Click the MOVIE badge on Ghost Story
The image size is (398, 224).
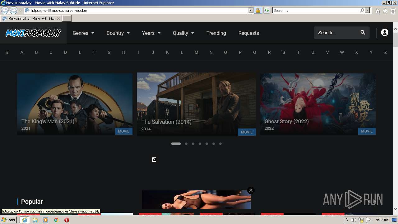pos(367,131)
